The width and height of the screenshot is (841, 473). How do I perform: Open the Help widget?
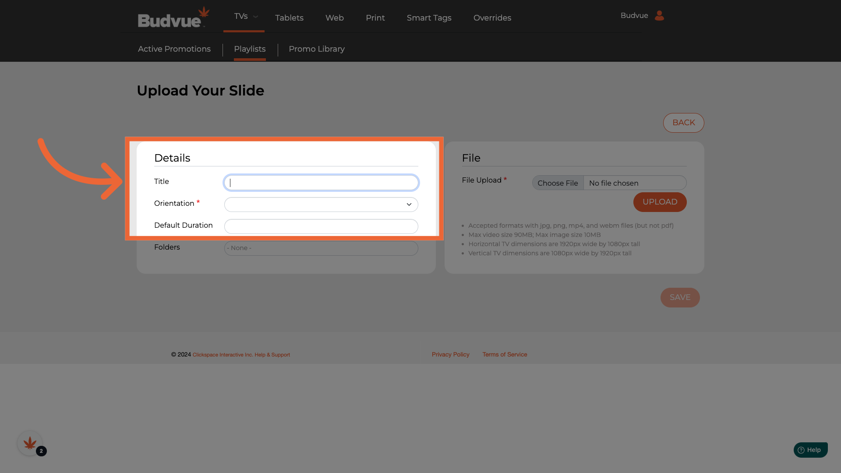click(x=810, y=450)
